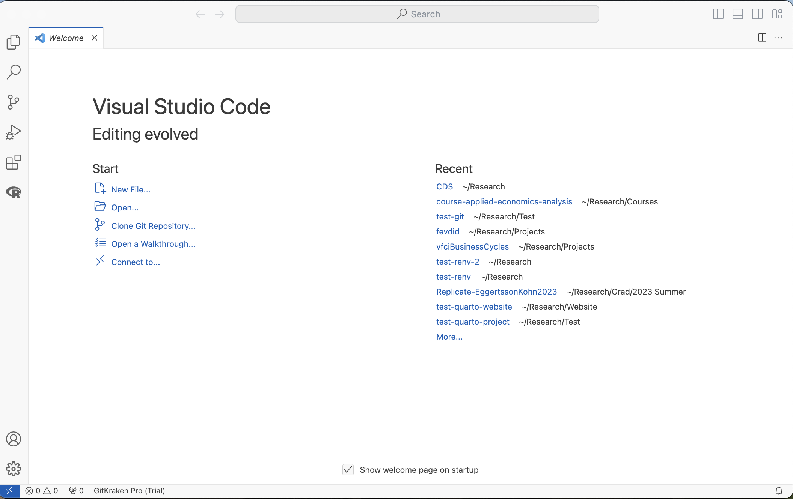Toggle the secondary side bar layout button
This screenshot has height=499, width=793.
[757, 14]
